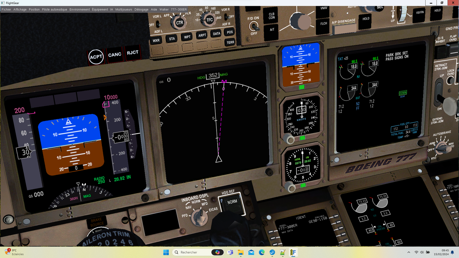Open the Fichier menu
Image resolution: width=459 pixels, height=258 pixels.
click(x=6, y=10)
